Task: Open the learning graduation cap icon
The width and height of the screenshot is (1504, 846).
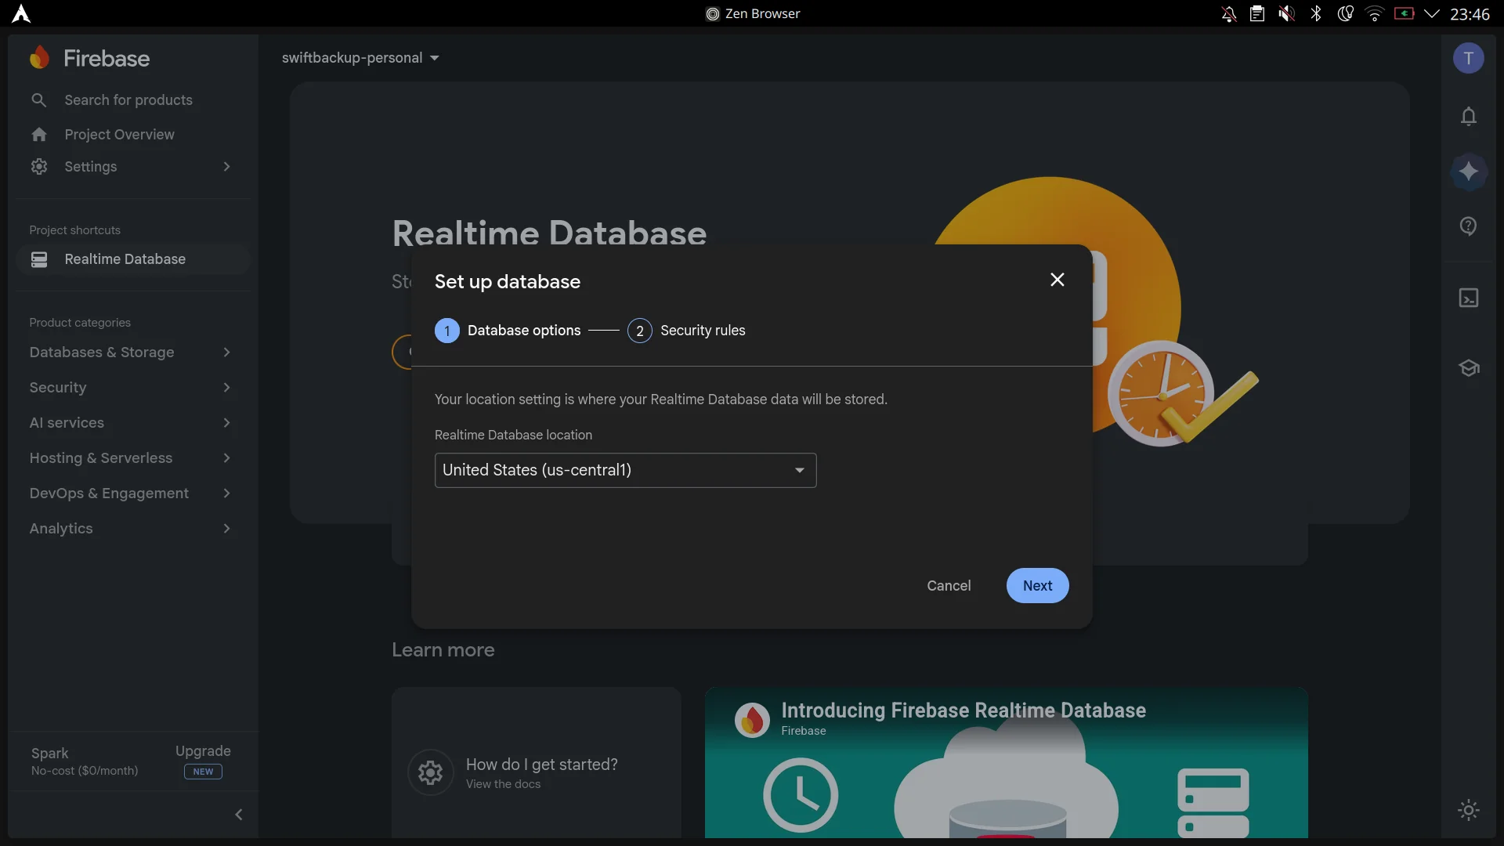Action: (1469, 367)
